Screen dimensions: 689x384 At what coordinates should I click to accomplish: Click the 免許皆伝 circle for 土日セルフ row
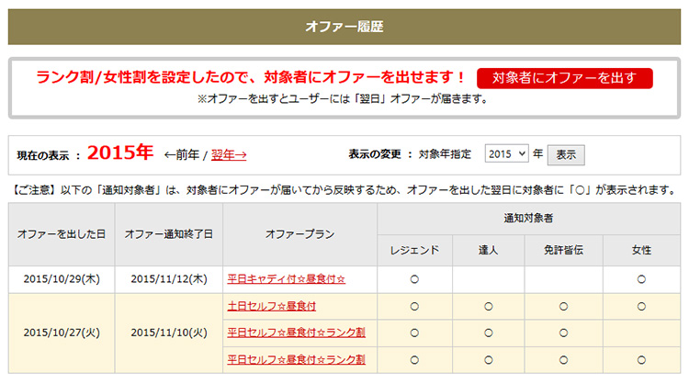click(563, 306)
